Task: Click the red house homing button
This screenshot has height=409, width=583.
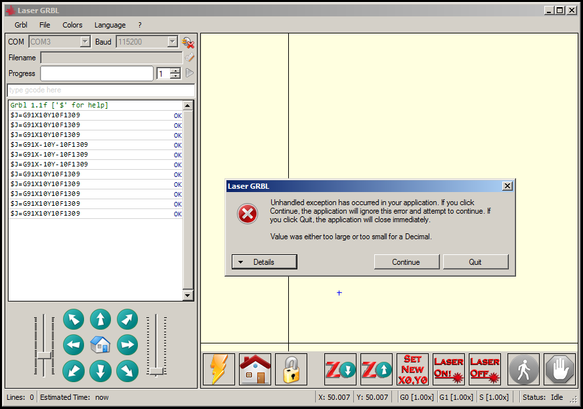Action: click(255, 369)
